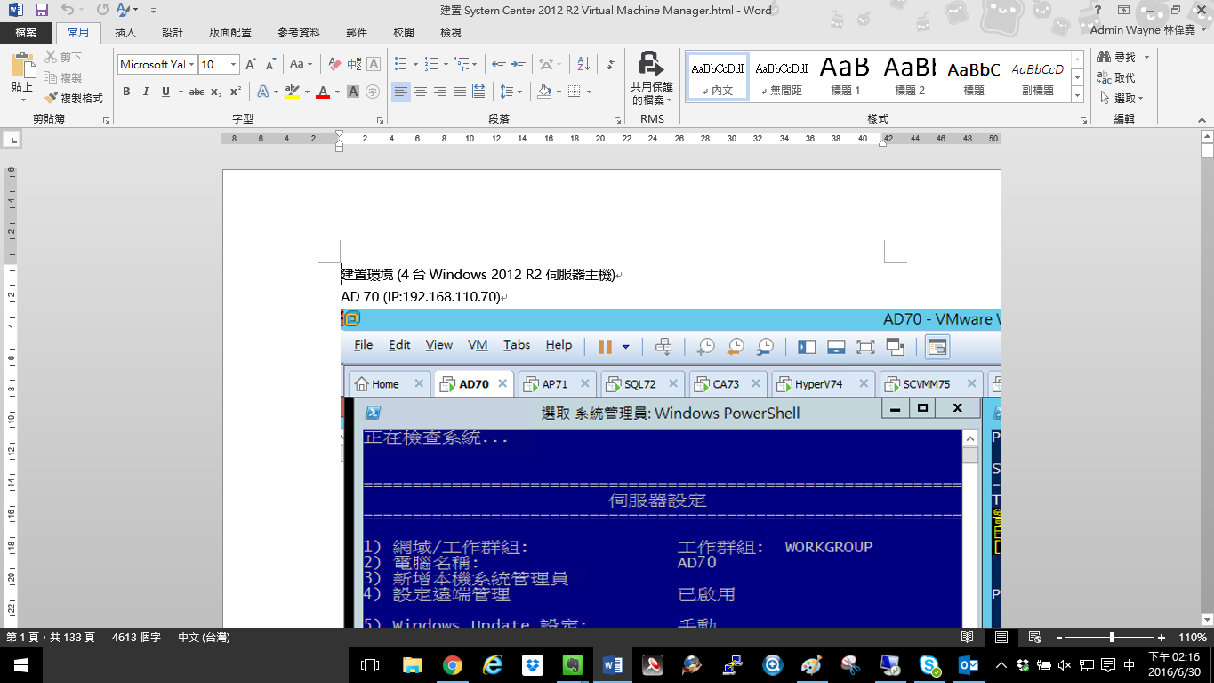1214x683 pixels.
Task: Open Skype from the taskbar
Action: tap(929, 665)
